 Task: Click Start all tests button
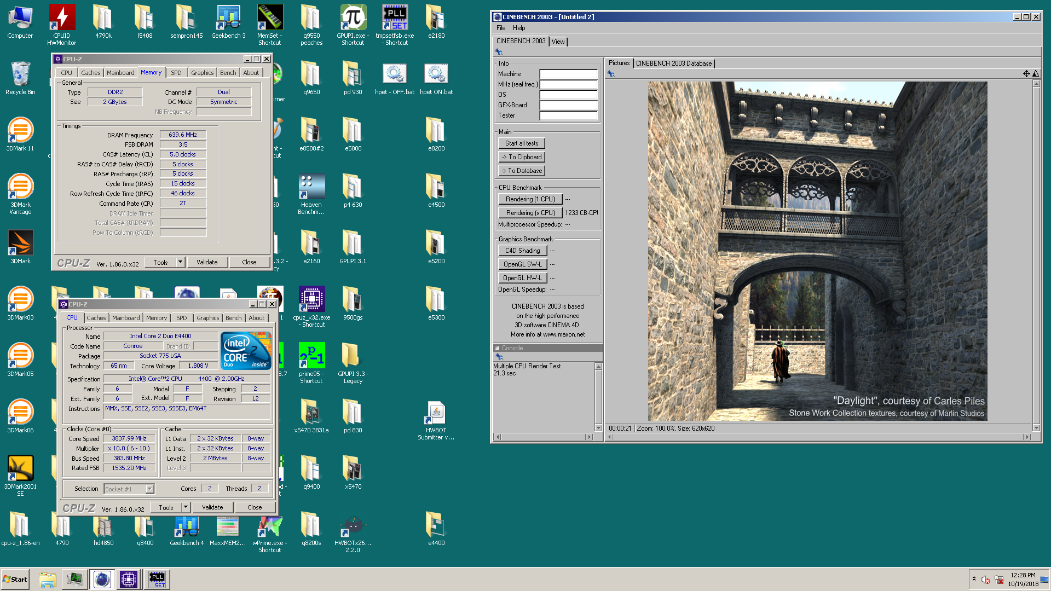[522, 143]
